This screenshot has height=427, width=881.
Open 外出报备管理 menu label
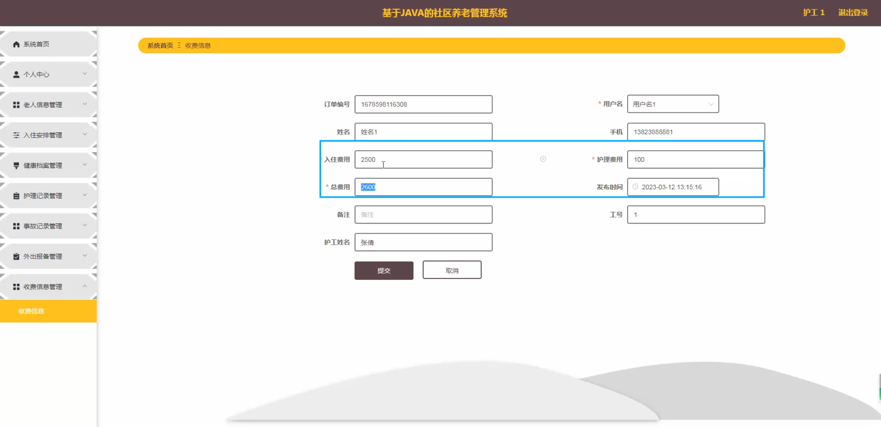[43, 256]
